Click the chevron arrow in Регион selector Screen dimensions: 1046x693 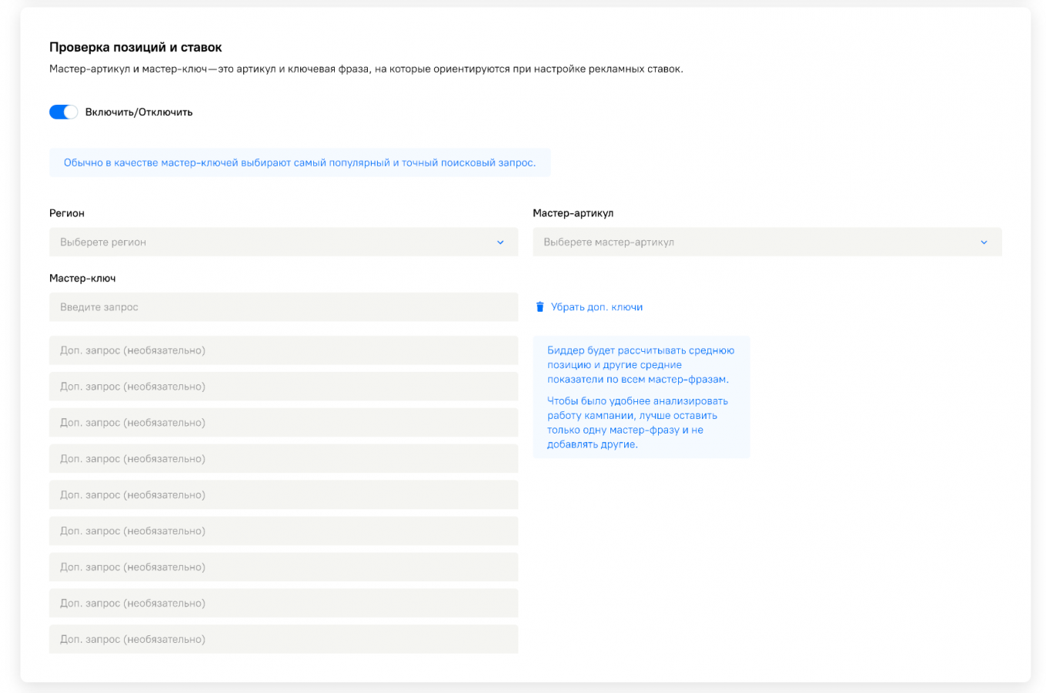click(x=500, y=243)
